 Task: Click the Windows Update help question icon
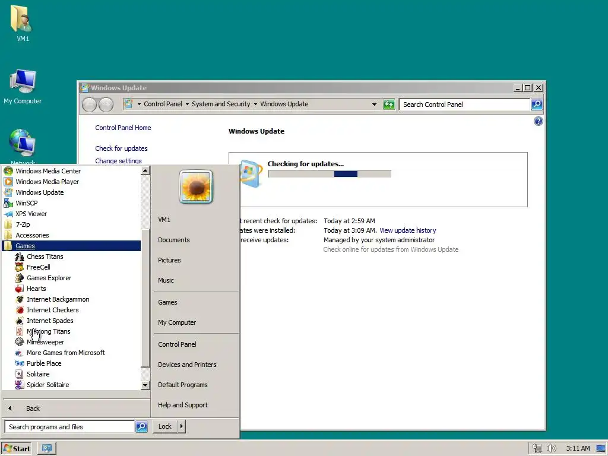pos(538,121)
